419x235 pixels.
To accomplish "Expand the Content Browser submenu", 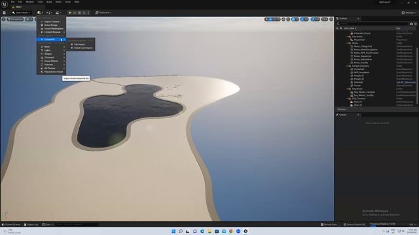I will coord(51,32).
